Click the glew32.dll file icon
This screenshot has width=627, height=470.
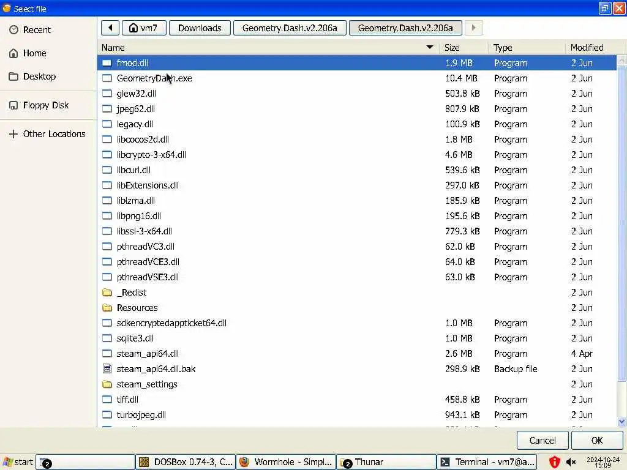[107, 93]
